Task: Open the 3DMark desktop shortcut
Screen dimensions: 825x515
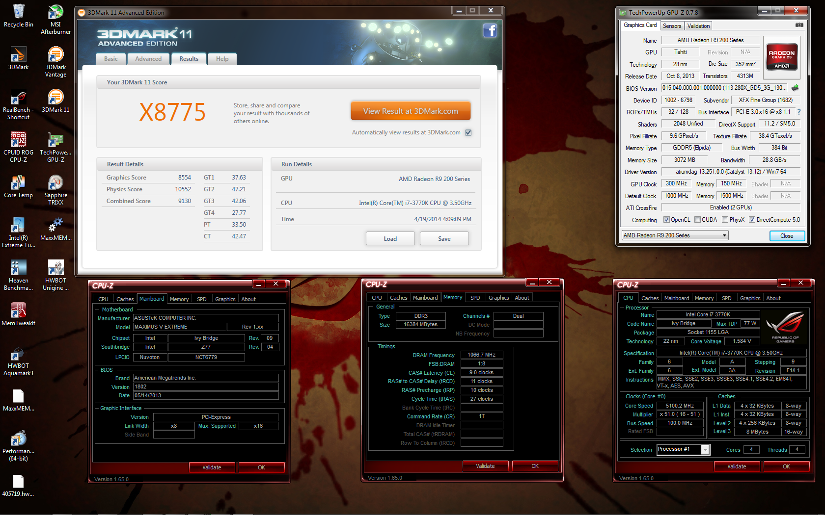Action: [18, 58]
